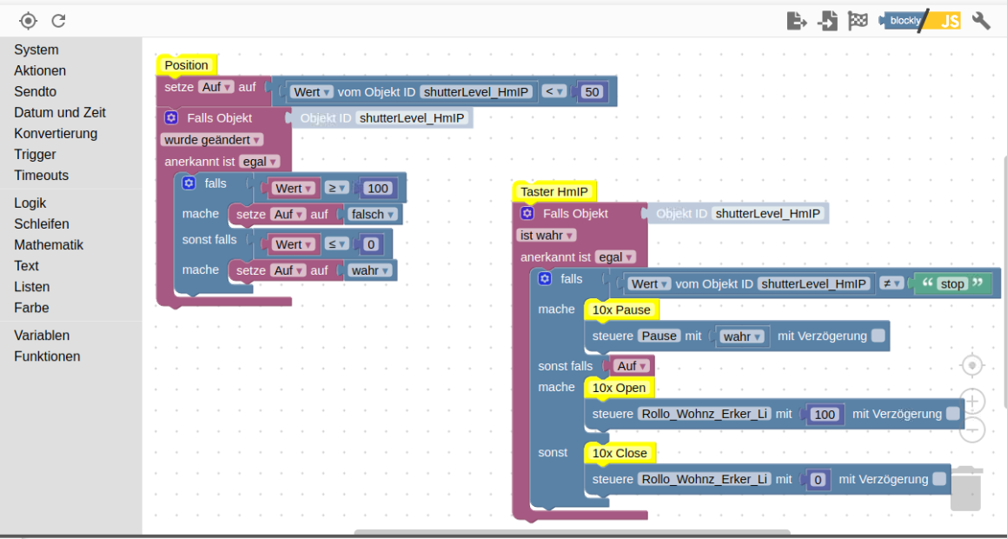Open Farbe toolbox category
1007x539 pixels.
31,308
